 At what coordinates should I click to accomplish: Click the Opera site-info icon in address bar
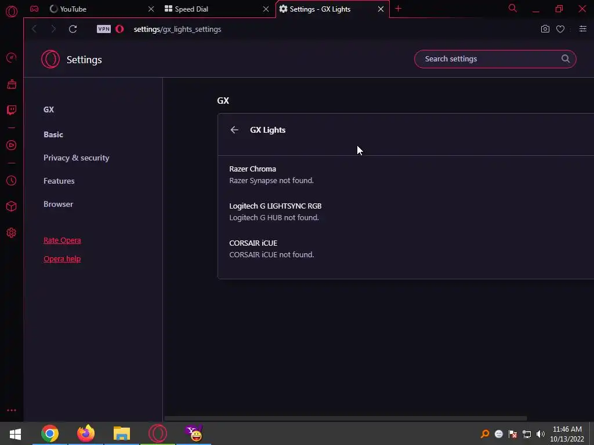click(x=119, y=29)
